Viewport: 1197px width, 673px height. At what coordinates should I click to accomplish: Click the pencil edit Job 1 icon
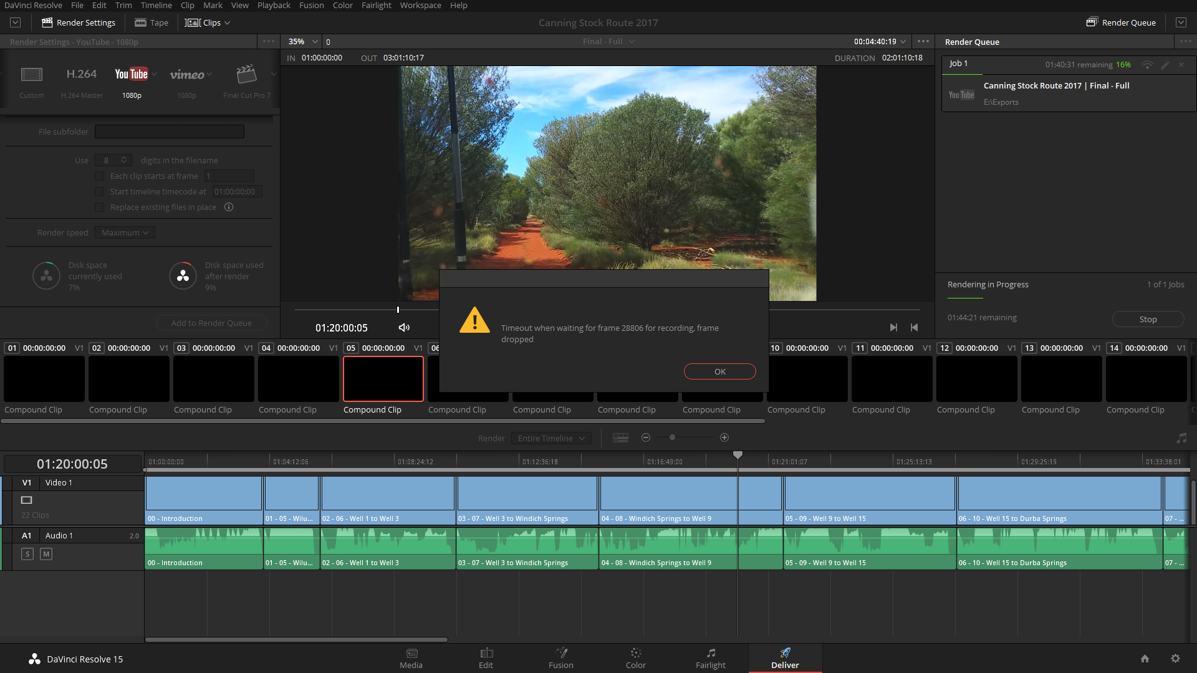[1165, 65]
